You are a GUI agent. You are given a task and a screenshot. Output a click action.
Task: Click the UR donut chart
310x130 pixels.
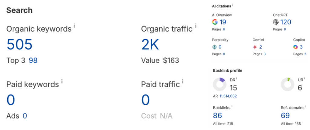tap(288, 84)
